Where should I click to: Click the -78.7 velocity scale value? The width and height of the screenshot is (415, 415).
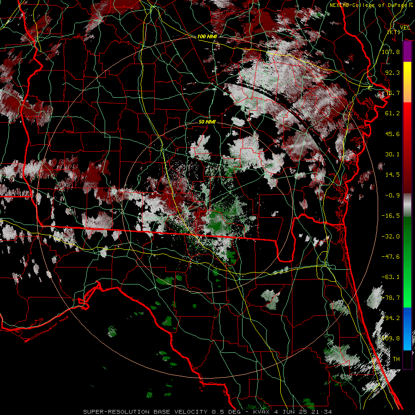tap(391, 298)
